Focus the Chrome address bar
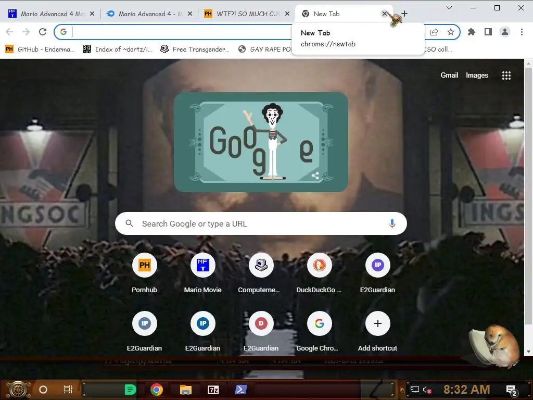 point(180,32)
